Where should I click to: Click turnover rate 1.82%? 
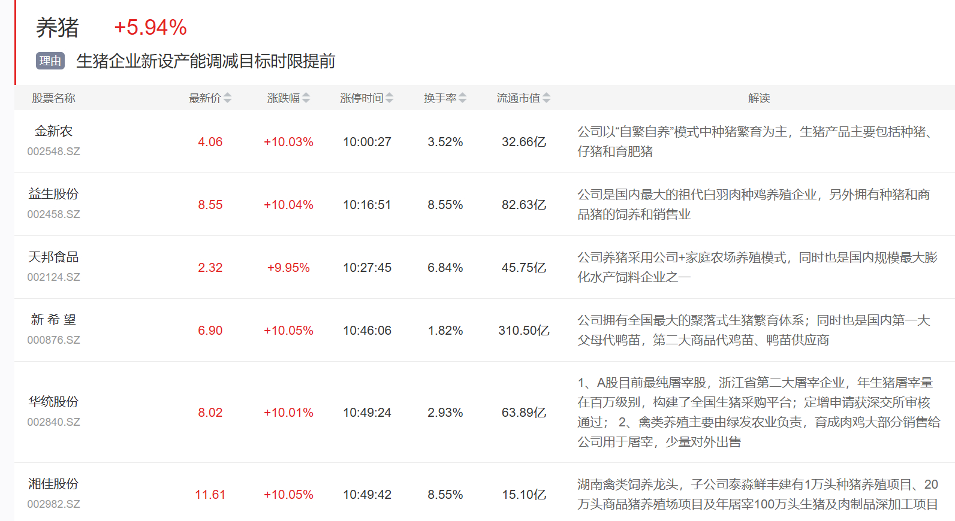coord(445,331)
